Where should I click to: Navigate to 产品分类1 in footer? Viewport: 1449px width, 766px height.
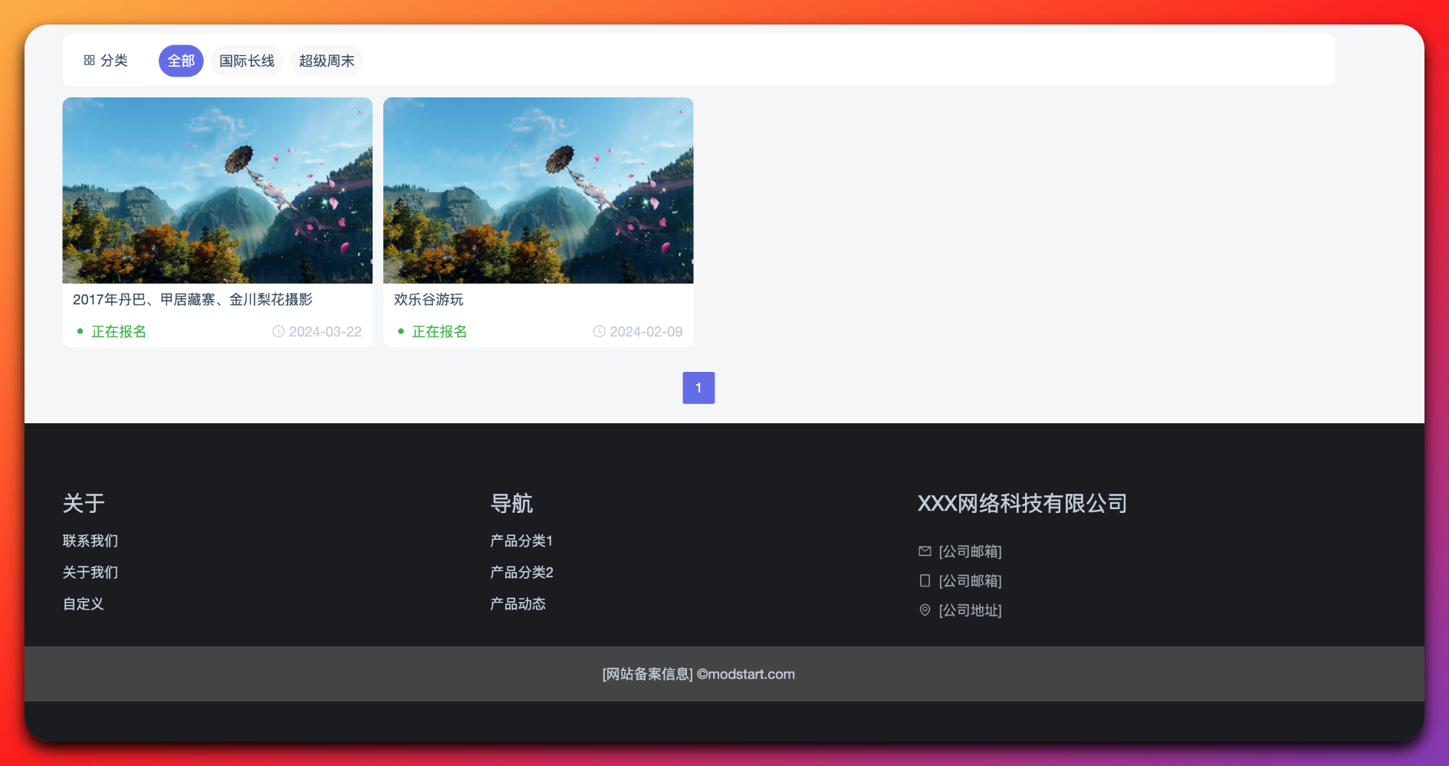(x=521, y=541)
